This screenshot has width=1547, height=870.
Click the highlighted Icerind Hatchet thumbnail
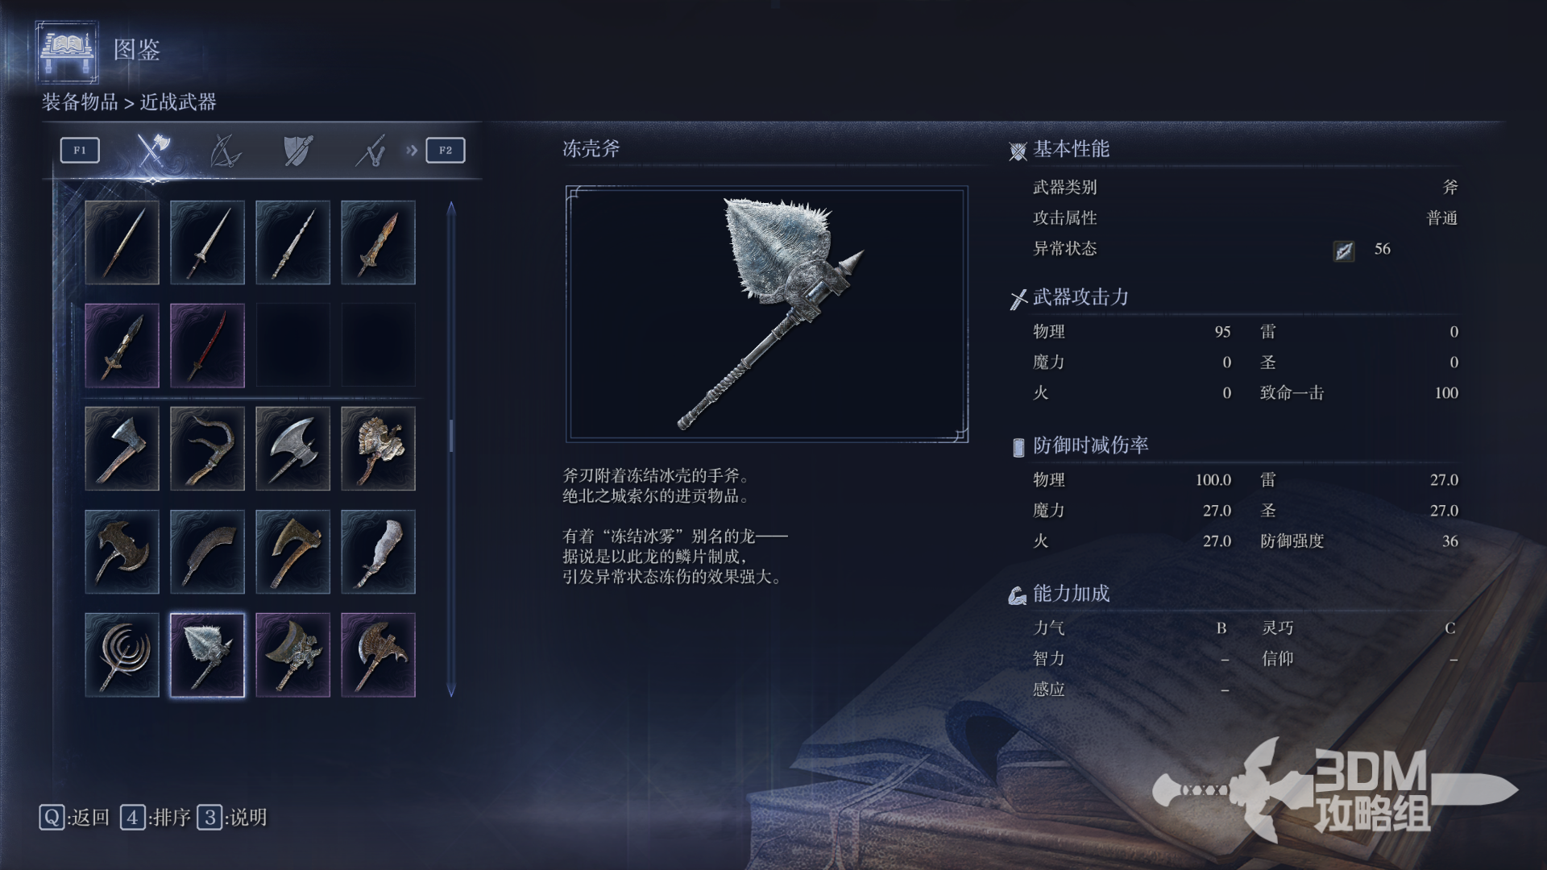click(x=207, y=655)
